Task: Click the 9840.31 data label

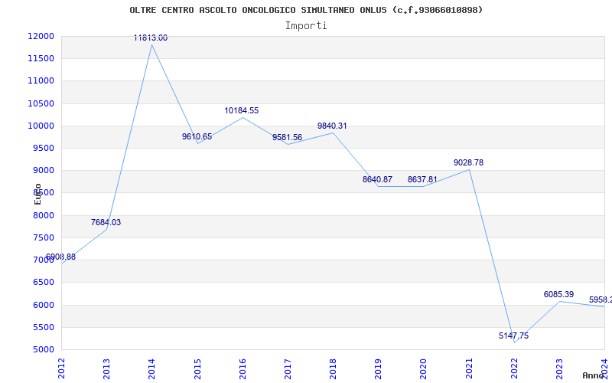Action: click(x=332, y=126)
